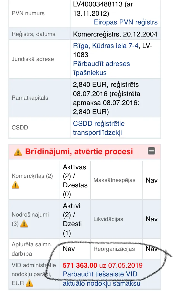Collapse the Brīdinājumi section with minus icon
179x291 pixels.
click(x=151, y=151)
